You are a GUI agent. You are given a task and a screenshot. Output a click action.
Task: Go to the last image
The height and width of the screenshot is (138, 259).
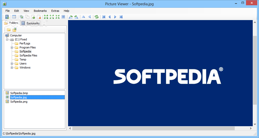(x=121, y=17)
